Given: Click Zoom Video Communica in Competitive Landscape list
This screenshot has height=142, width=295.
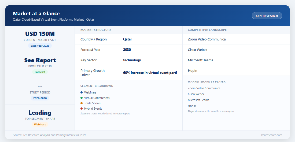Looking at the screenshot, I should point(207,39).
